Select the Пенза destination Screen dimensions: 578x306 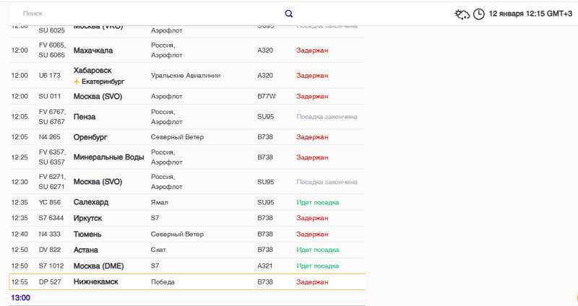[85, 116]
